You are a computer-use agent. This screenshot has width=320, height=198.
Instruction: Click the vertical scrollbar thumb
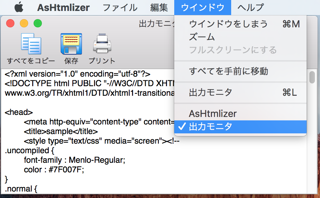pos(312,77)
